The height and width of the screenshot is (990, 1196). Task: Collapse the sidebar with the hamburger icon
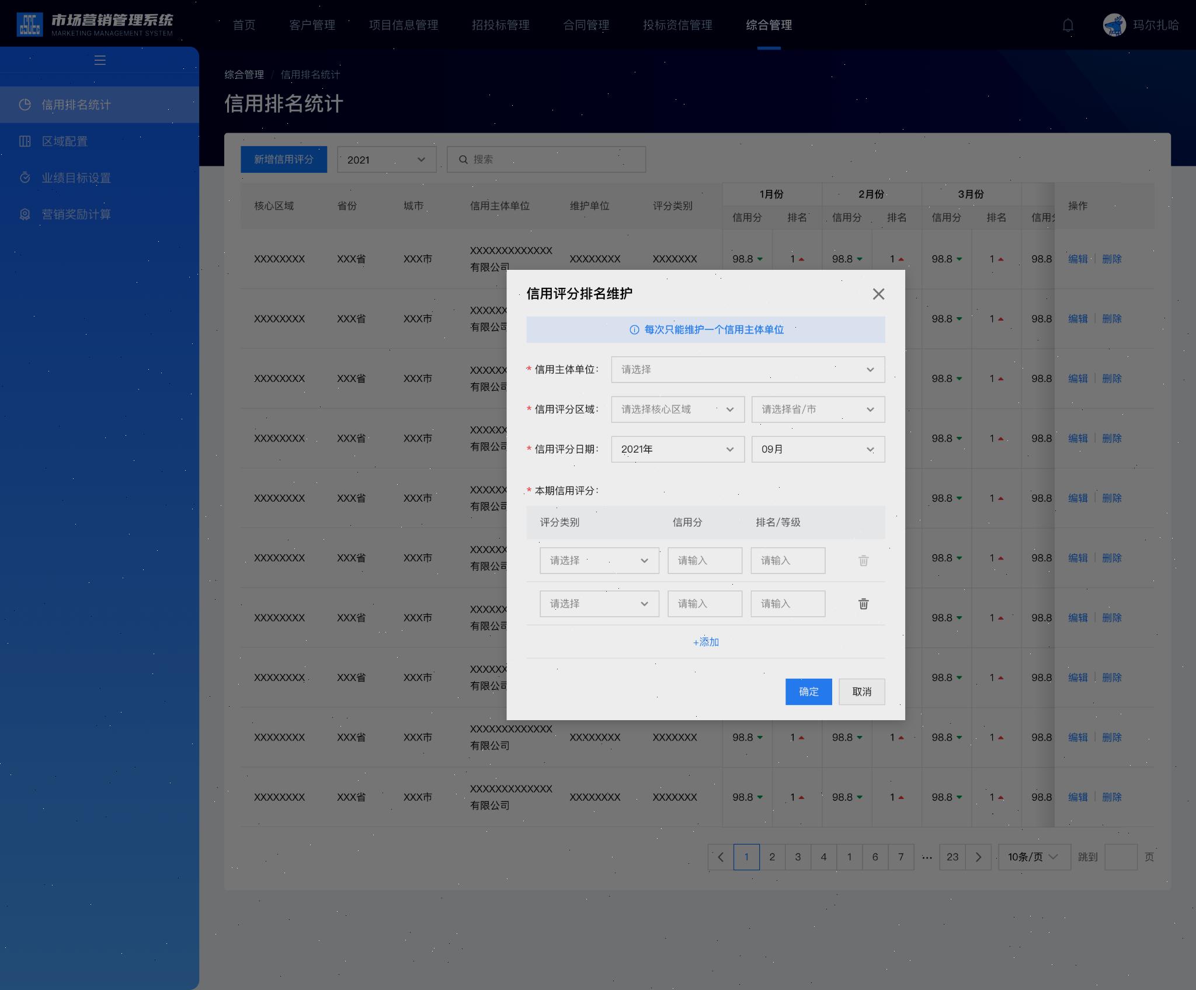point(100,60)
